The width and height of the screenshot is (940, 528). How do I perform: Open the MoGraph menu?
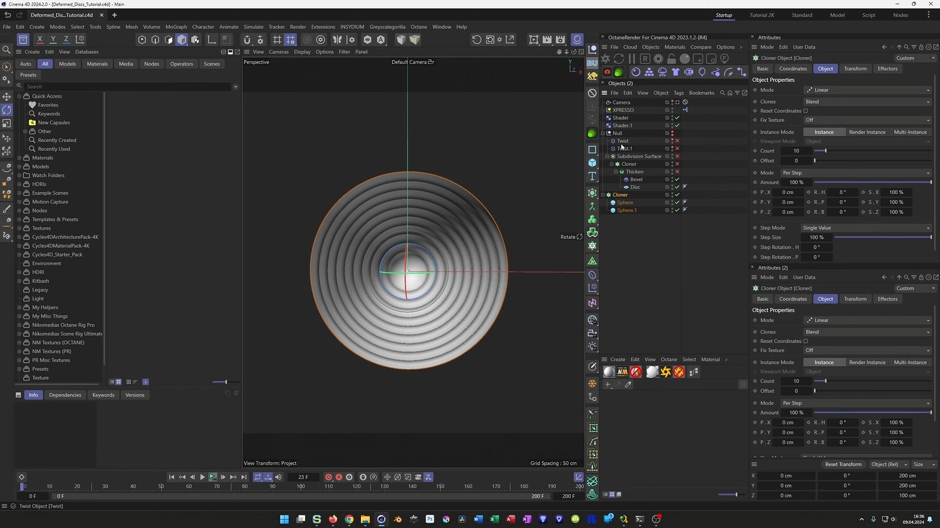(176, 27)
